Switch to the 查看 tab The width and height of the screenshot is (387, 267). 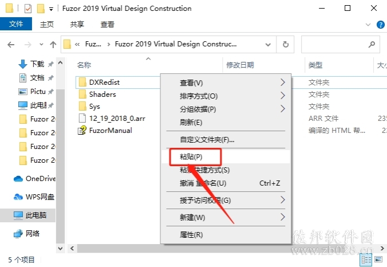click(108, 24)
